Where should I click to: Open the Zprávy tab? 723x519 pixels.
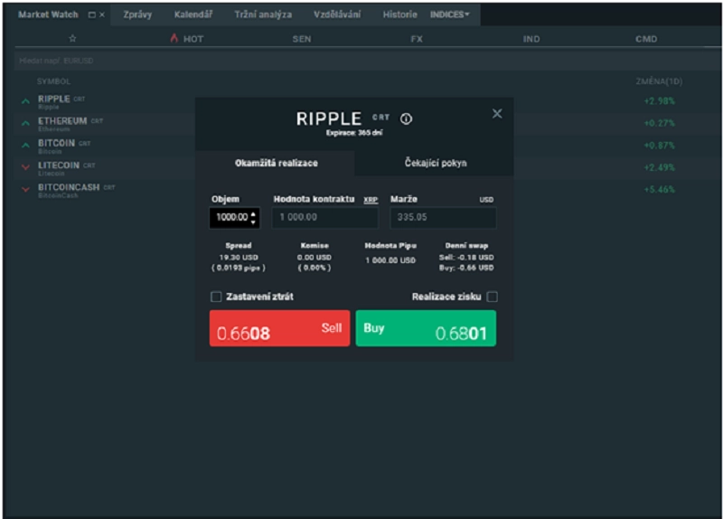(x=137, y=14)
